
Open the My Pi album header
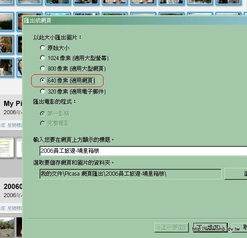coord(13,104)
